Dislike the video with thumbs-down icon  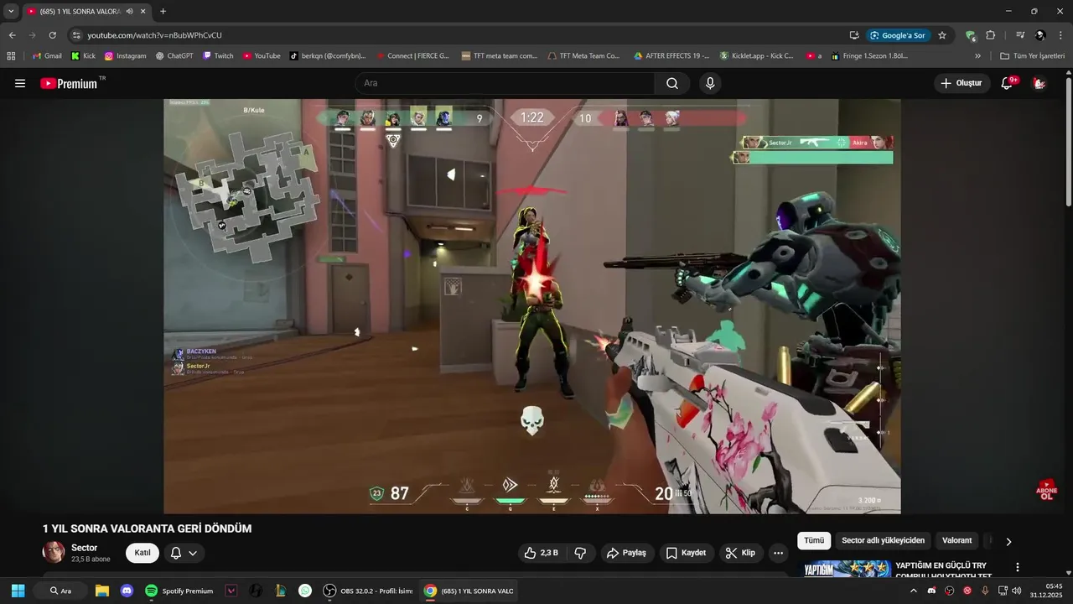coord(580,553)
